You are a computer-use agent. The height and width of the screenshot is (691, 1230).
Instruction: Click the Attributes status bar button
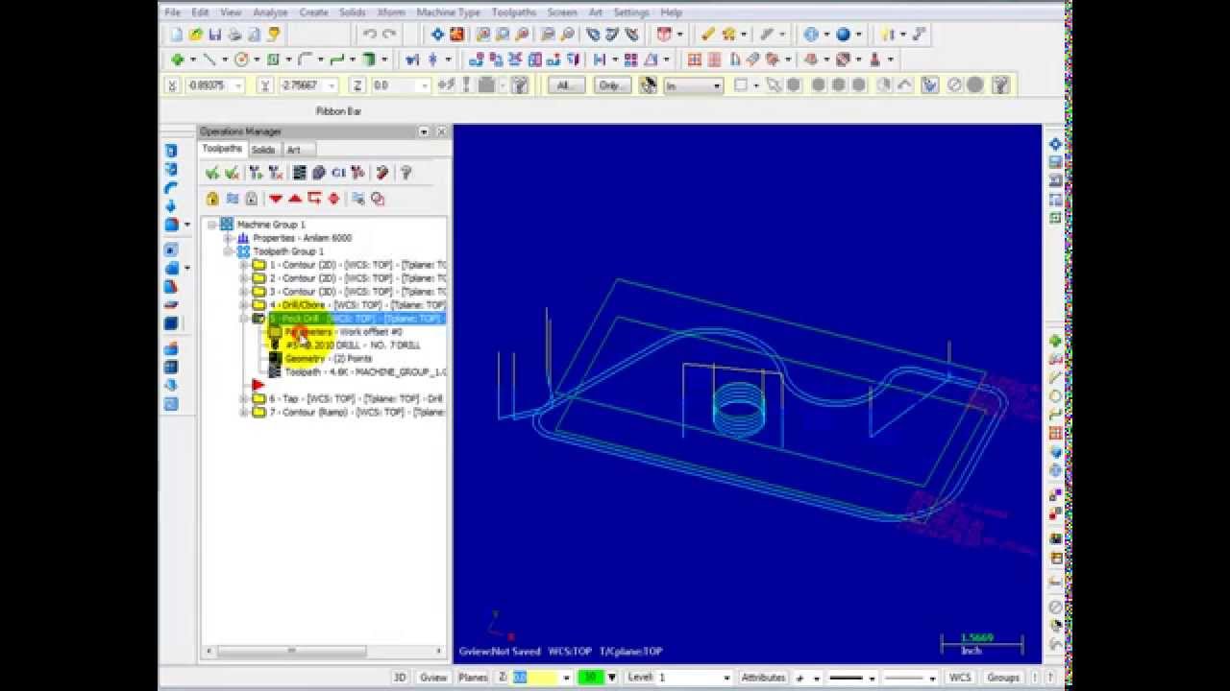(764, 678)
